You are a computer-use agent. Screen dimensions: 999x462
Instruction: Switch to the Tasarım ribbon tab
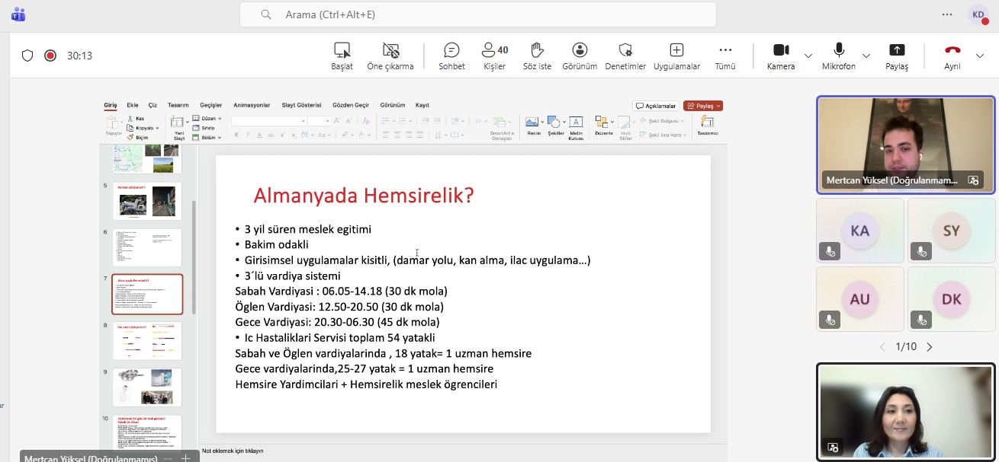178,105
